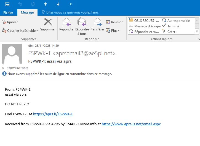
Task: Click the Save icon in title bar
Action: pos(7,4)
